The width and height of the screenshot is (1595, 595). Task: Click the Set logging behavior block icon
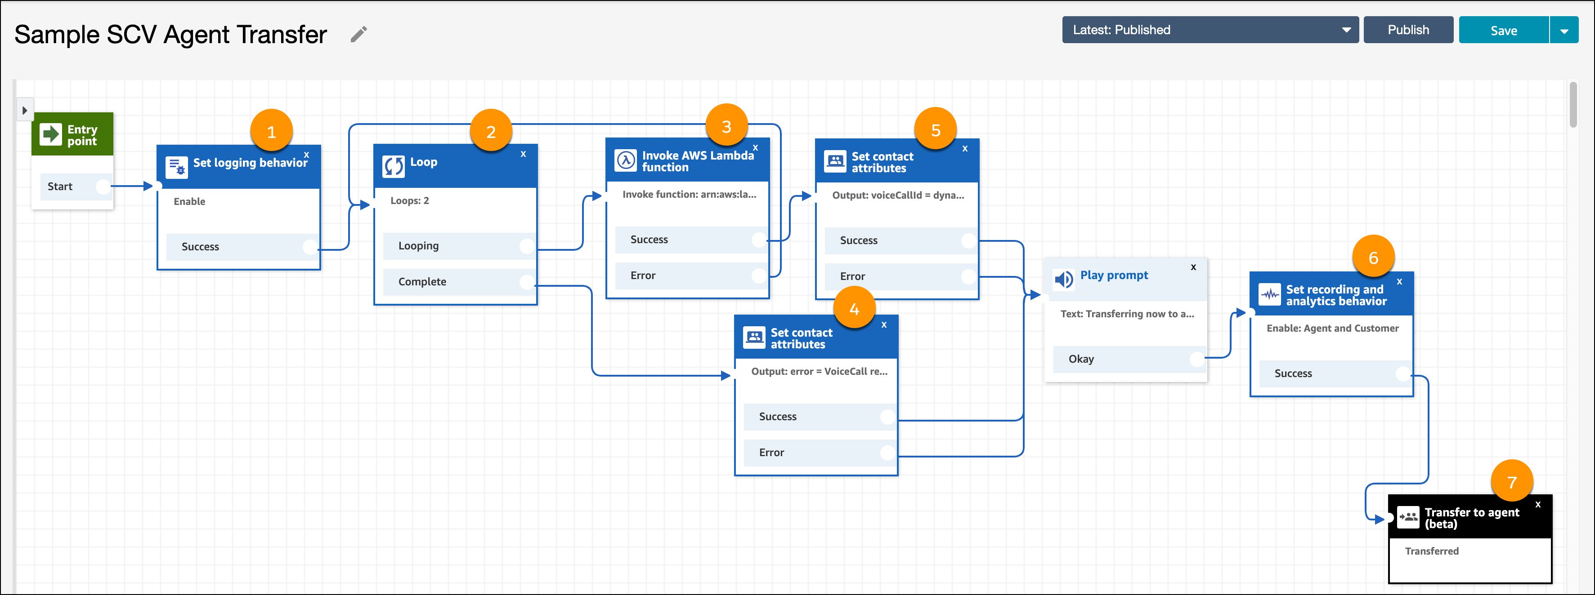(176, 167)
